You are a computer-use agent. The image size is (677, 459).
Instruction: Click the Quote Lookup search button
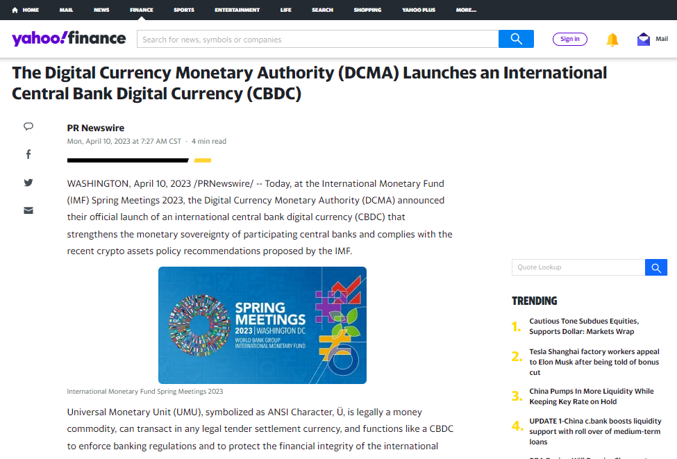656,267
